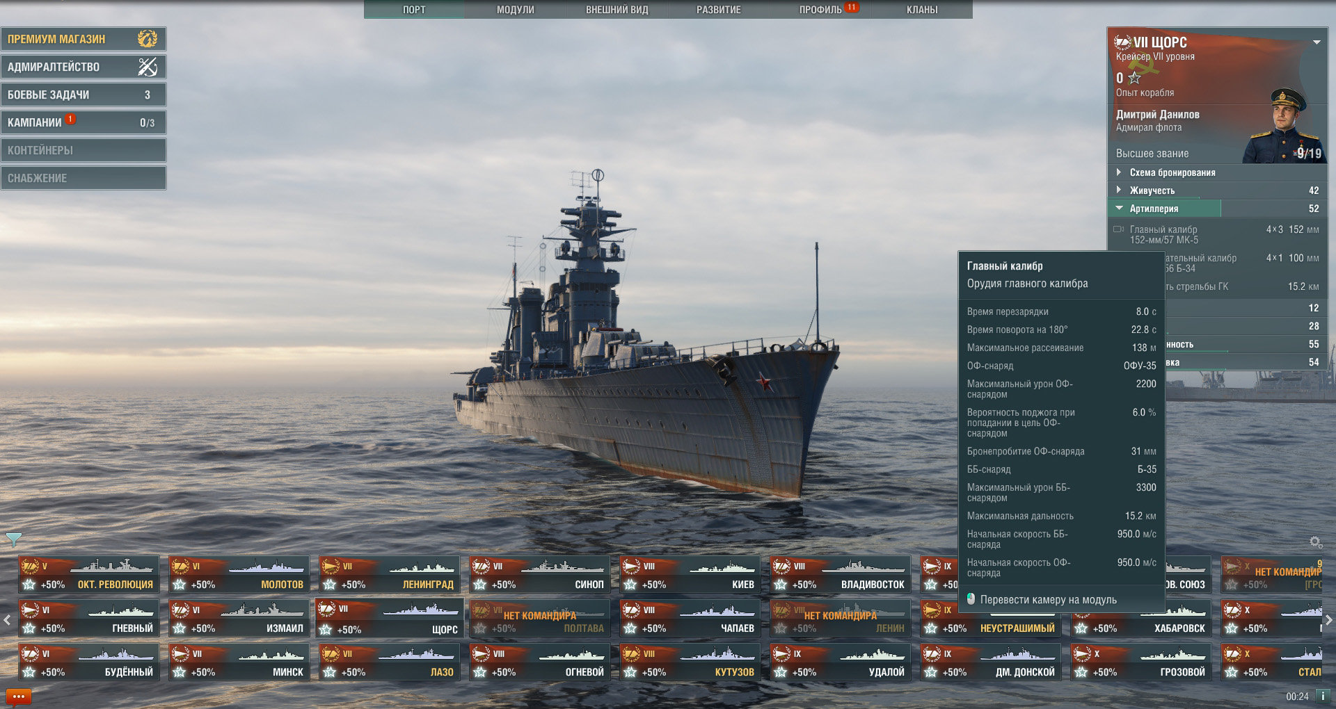Expand the Живучесть parameters section
This screenshot has height=709, width=1336.
coord(1152,190)
